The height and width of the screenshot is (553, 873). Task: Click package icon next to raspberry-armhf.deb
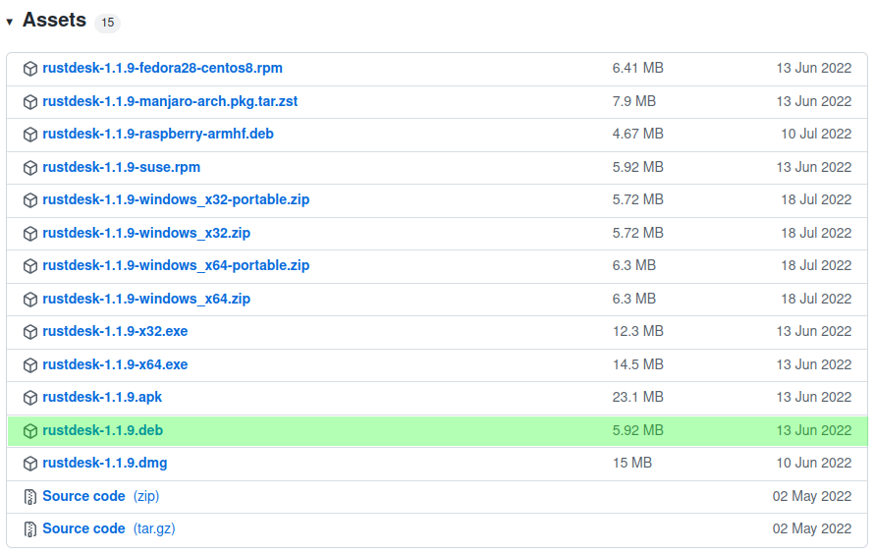(30, 135)
